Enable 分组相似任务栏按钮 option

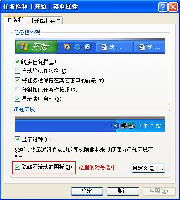click(17, 89)
